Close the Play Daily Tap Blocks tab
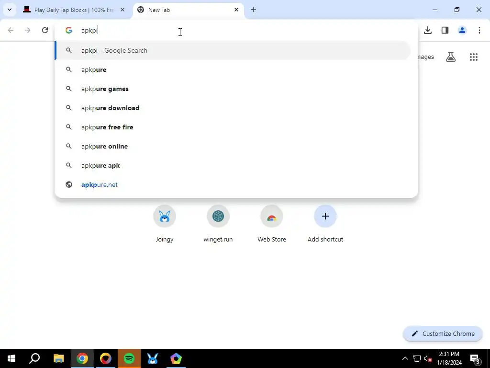The image size is (490, 368). [122, 10]
